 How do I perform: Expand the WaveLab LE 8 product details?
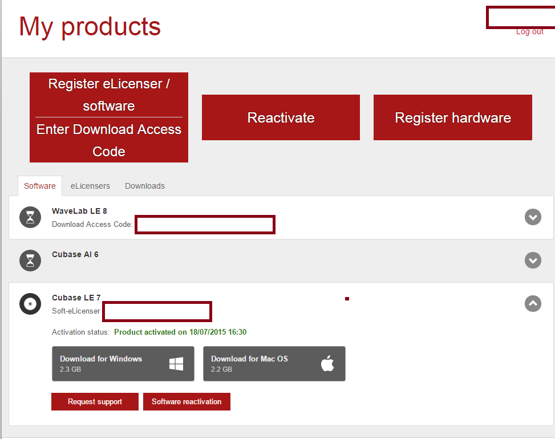533,217
